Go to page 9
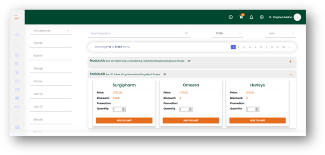This screenshot has height=155, width=325. (x=277, y=47)
